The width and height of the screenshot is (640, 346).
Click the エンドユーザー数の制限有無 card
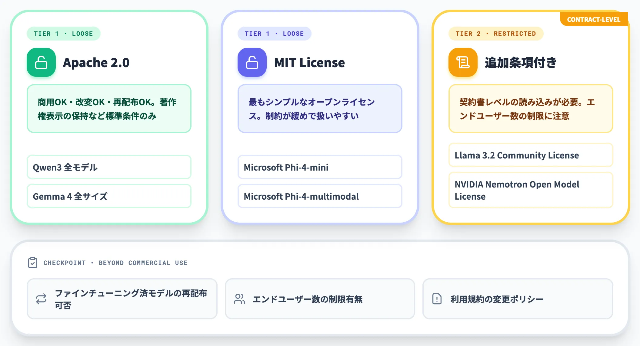tap(320, 299)
